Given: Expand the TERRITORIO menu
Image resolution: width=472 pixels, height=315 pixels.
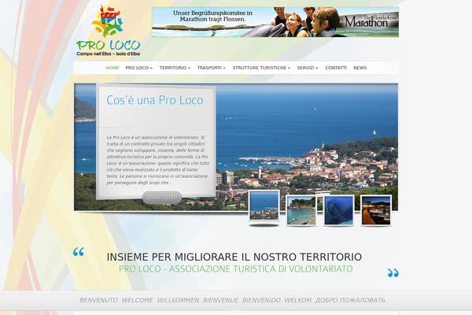Looking at the screenshot, I should click(175, 68).
